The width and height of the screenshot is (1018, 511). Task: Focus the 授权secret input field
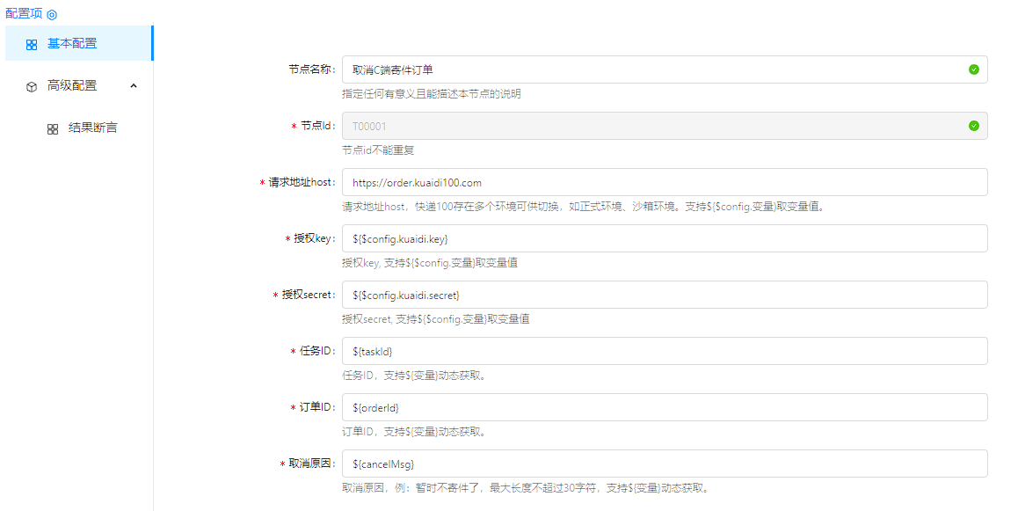[664, 295]
